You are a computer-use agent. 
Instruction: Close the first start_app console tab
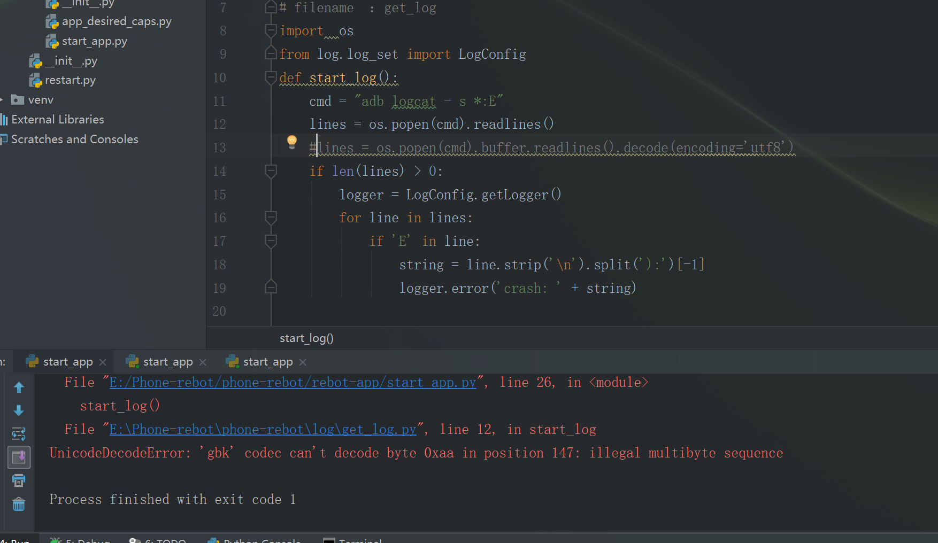pos(103,361)
